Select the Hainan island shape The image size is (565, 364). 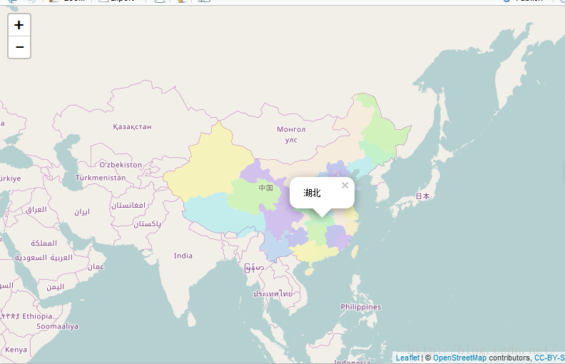coord(309,271)
